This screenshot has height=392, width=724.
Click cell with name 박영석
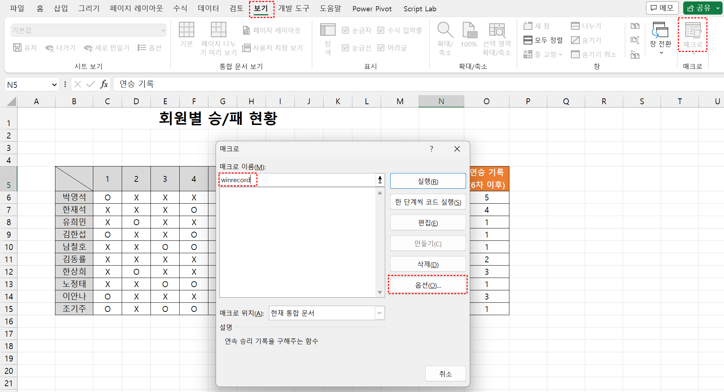pos(74,197)
